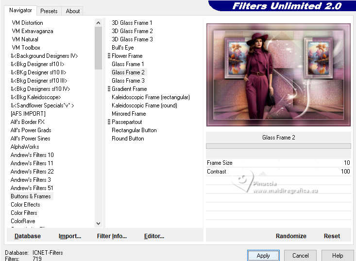Select Alf's Power Grads category

click(31, 130)
